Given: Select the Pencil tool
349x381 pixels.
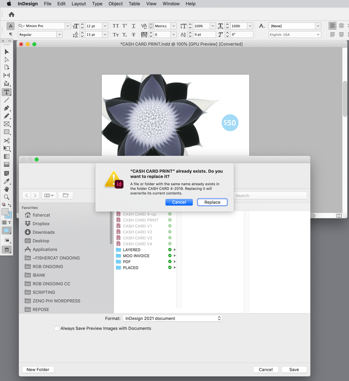Looking at the screenshot, I should 6,116.
